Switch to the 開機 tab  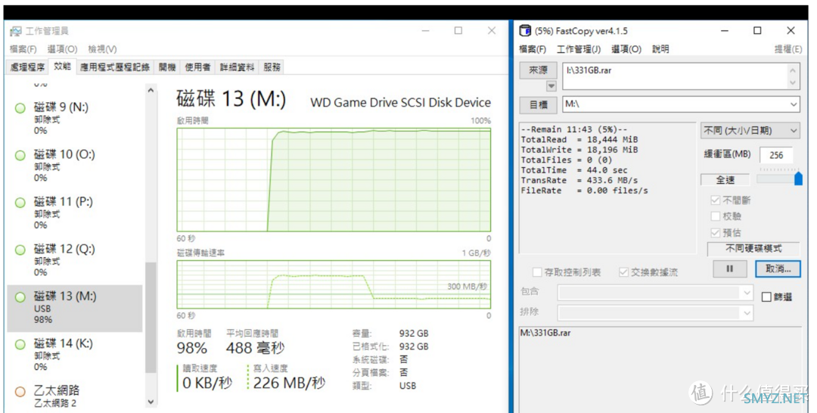[x=167, y=67]
